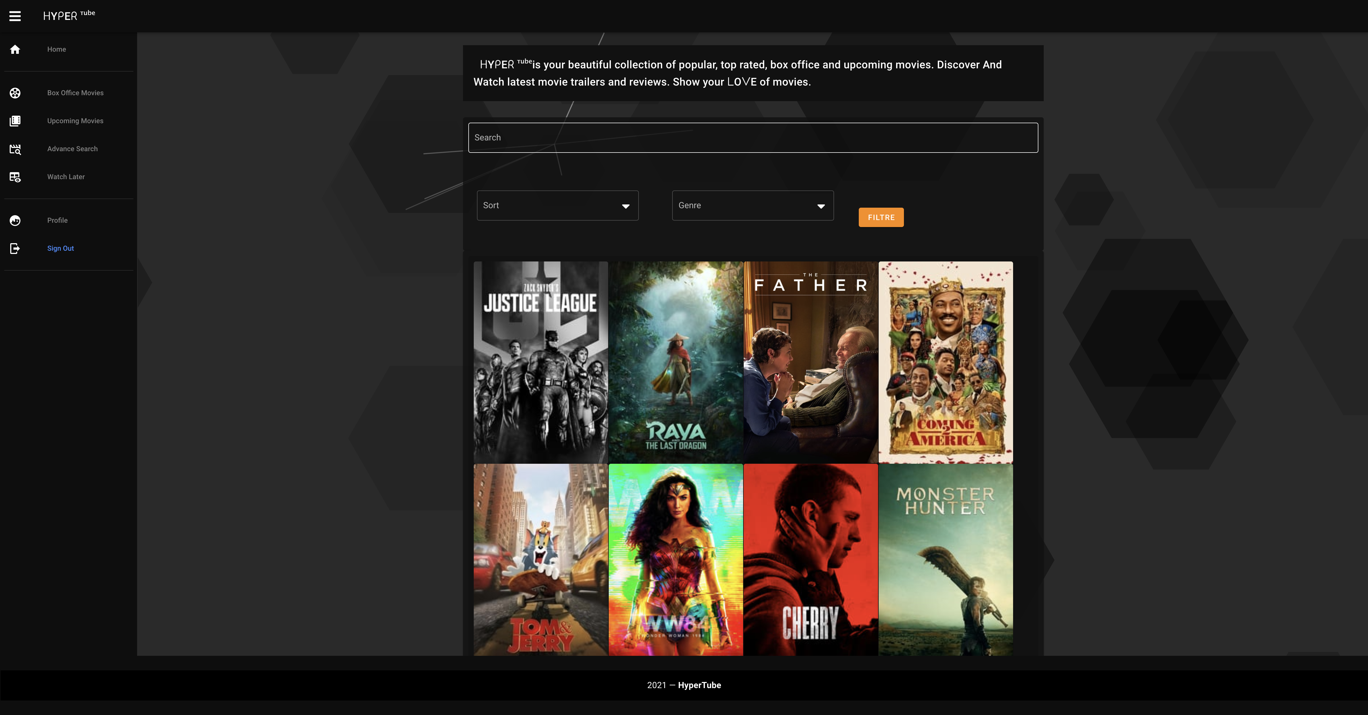This screenshot has width=1368, height=715.
Task: Open the Sort dropdown
Action: tap(557, 206)
